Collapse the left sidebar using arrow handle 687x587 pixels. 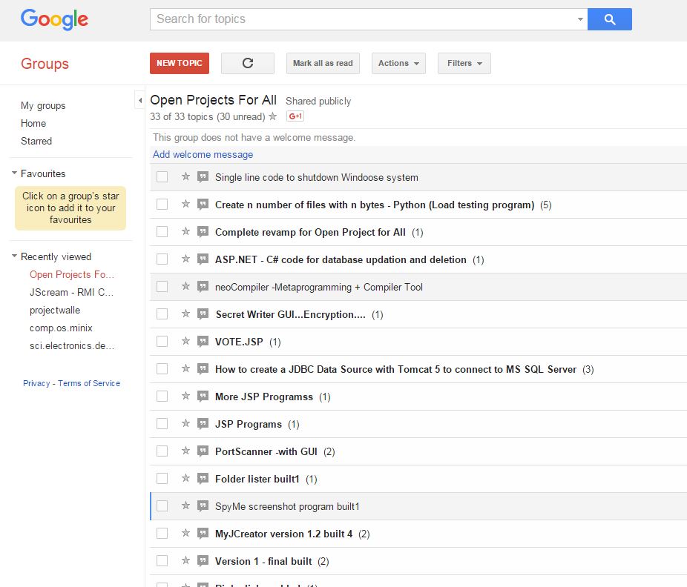point(139,100)
